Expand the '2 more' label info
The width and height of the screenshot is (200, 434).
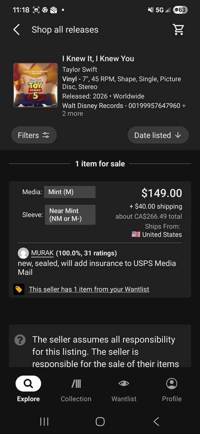pos(73,114)
